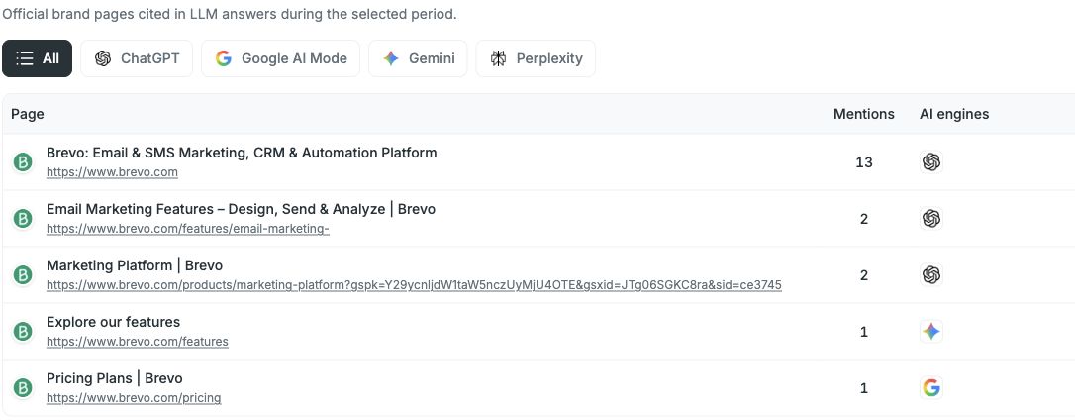Click the 'Marketing Platform | Brevo' title
Viewport: 1075px width, 420px height.
click(x=135, y=264)
